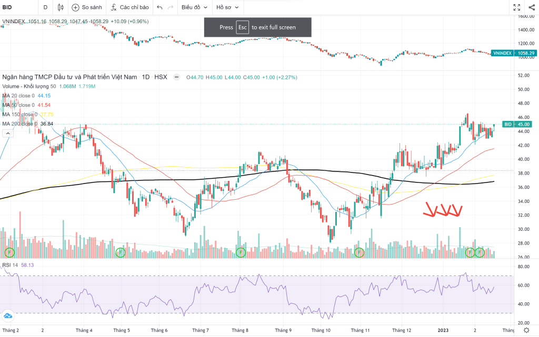The image size is (539, 337).
Task: Redo the last undone chart change
Action: click(x=170, y=7)
